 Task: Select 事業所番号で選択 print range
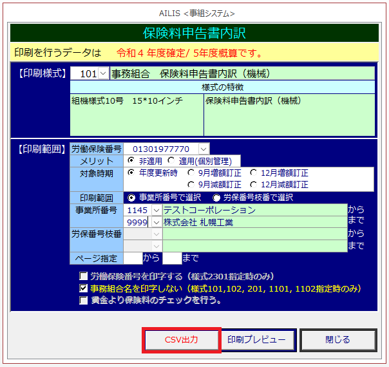pos(133,198)
